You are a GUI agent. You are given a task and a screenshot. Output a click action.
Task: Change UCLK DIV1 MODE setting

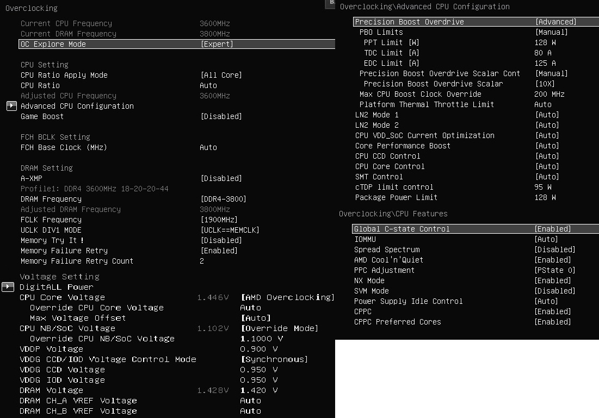[230, 230]
